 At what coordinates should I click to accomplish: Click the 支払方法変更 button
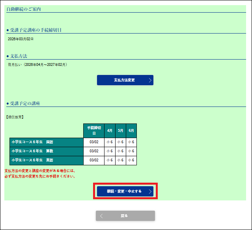click(x=125, y=80)
